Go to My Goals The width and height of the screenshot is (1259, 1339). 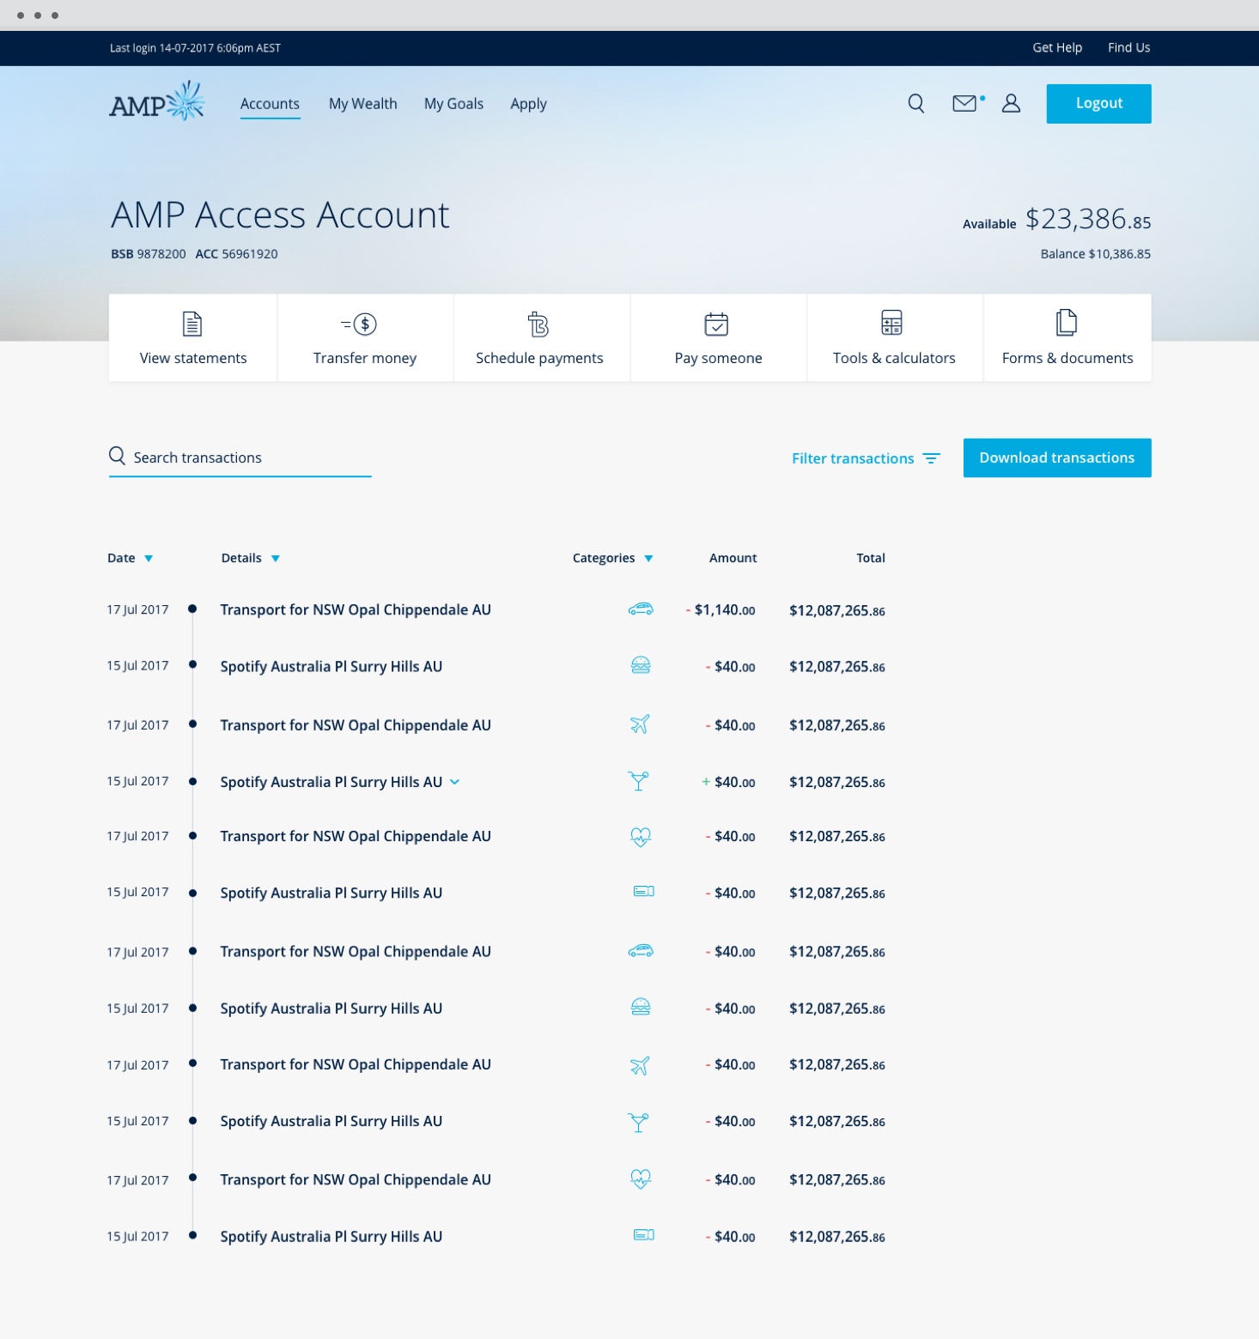[x=453, y=104]
